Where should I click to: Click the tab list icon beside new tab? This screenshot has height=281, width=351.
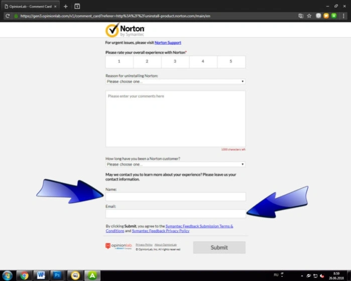[77, 6]
